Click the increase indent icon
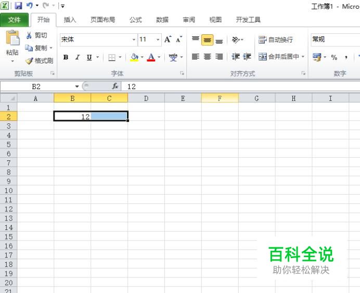 point(247,57)
